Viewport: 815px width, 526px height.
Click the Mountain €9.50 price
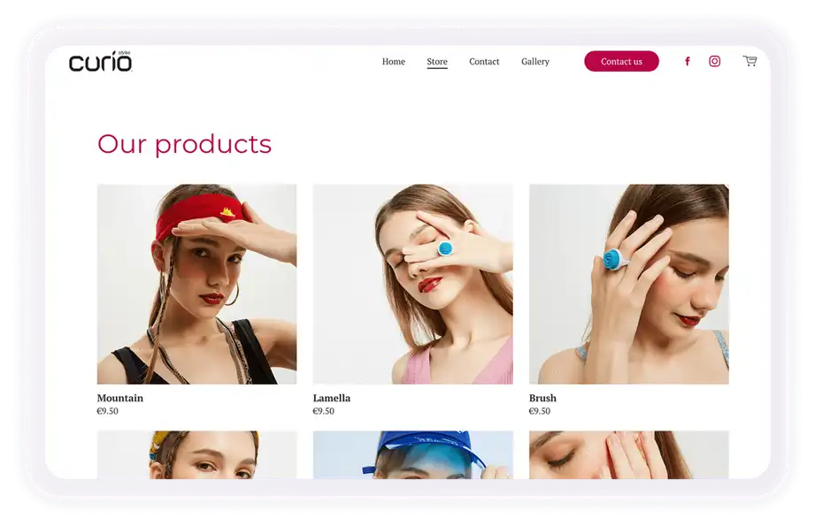108,411
